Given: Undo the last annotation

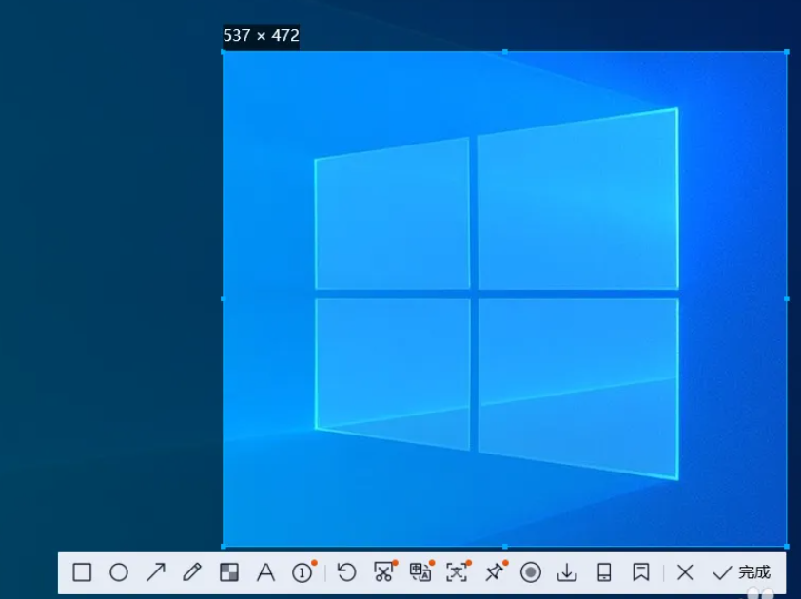Looking at the screenshot, I should pos(346,572).
